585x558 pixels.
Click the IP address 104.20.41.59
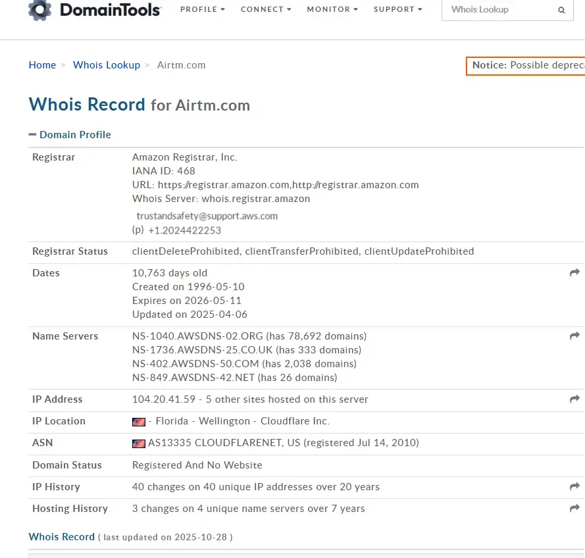[x=164, y=399]
